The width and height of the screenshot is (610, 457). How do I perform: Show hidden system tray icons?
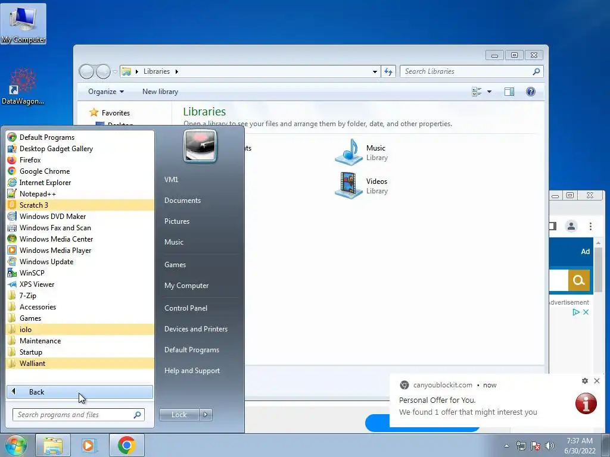(506, 446)
